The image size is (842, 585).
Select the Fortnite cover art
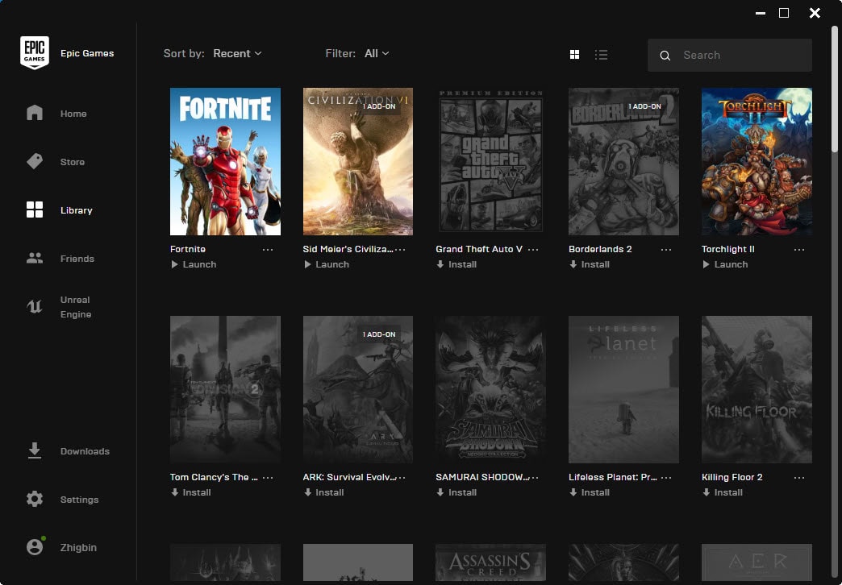click(225, 161)
